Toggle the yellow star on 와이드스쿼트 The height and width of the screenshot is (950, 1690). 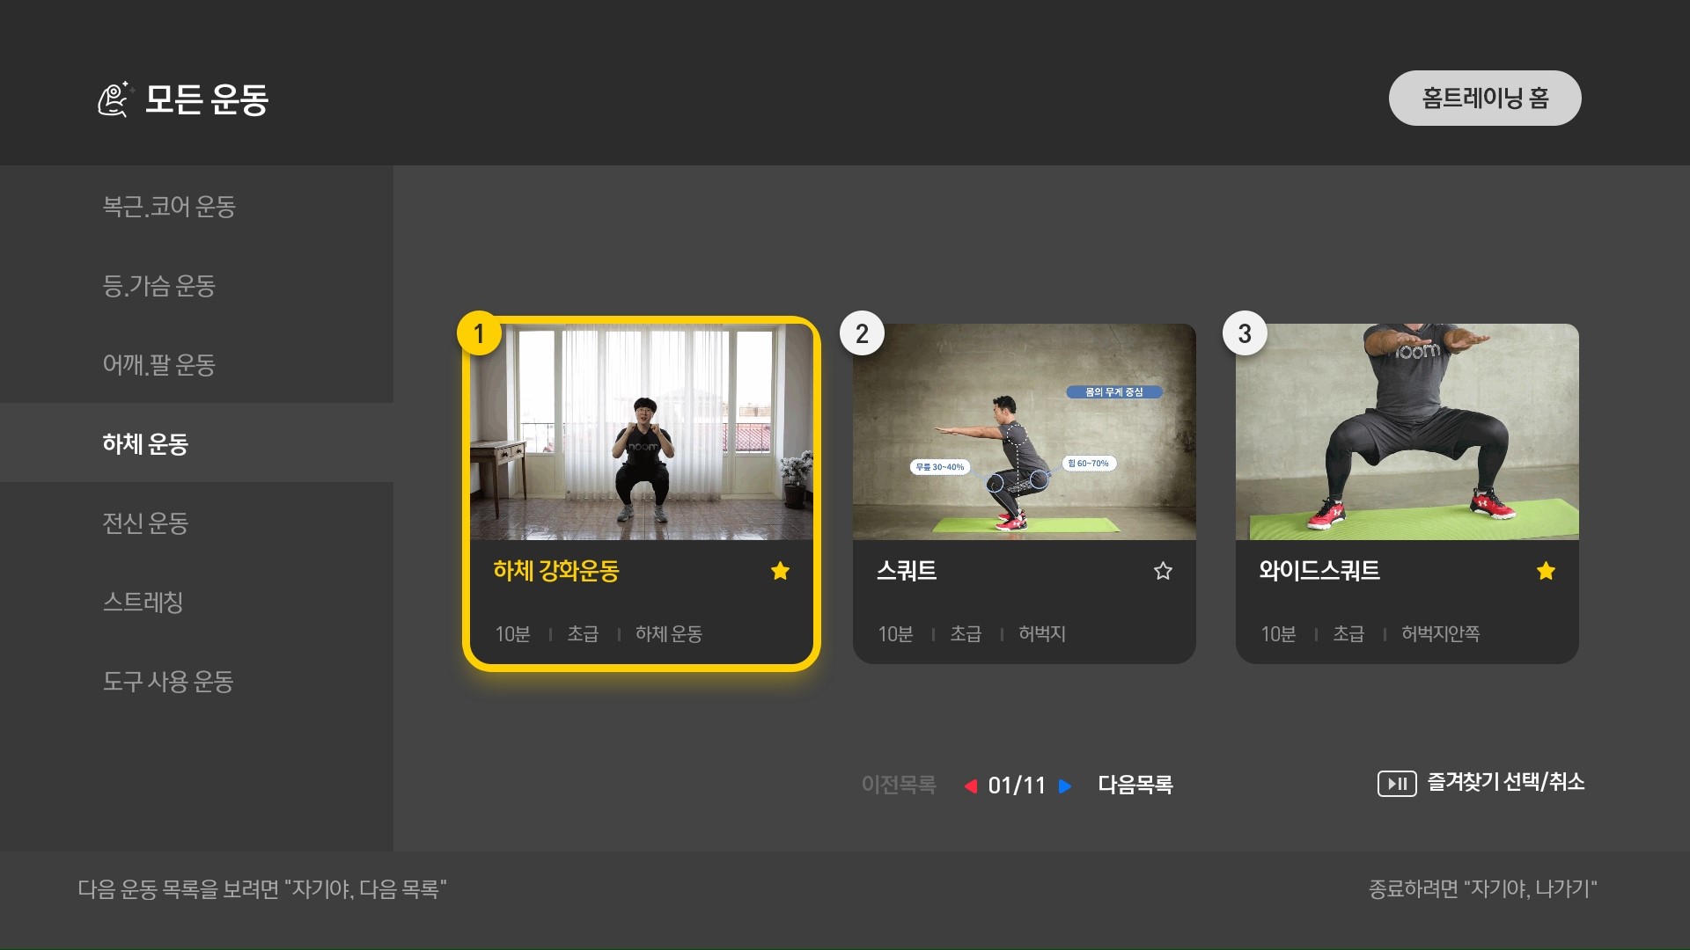1546,571
